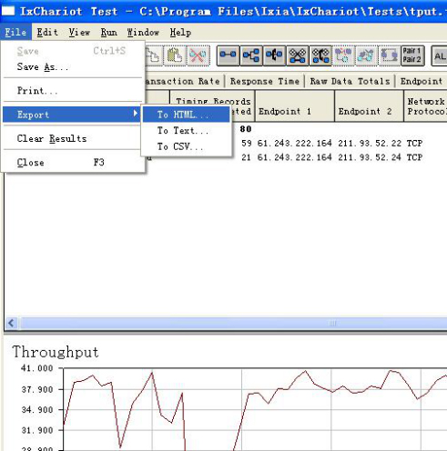Viewport: 447px width, 451px height.
Task: Click the dimmed icon left of Pair 1 Pair 2
Action: coord(390,55)
